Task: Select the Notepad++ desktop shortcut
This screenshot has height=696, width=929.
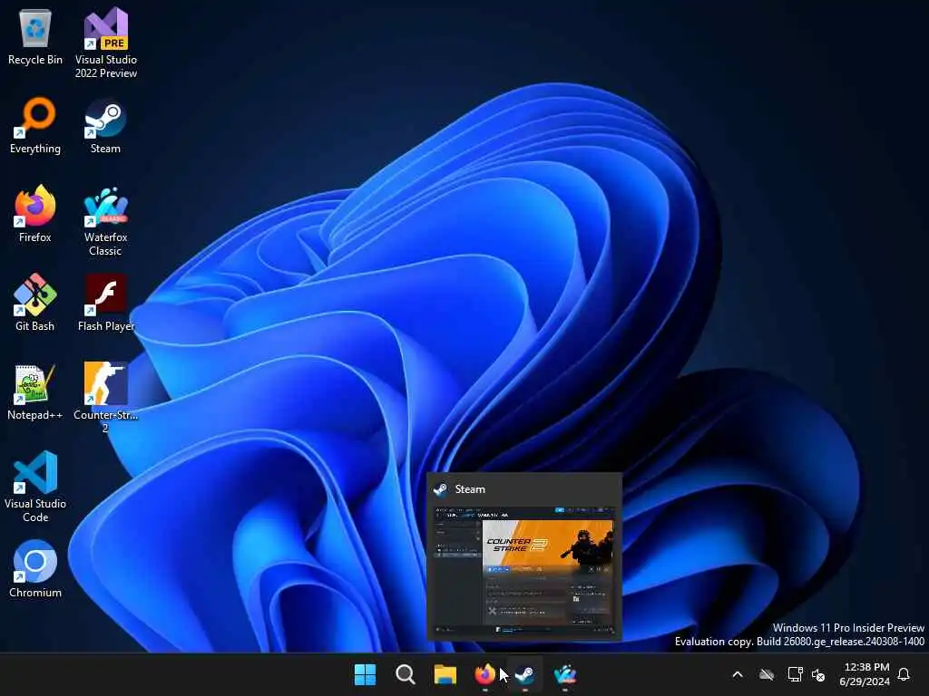Action: click(35, 391)
